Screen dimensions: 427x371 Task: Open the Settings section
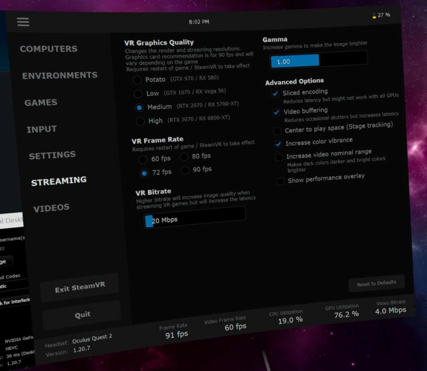[x=52, y=155]
